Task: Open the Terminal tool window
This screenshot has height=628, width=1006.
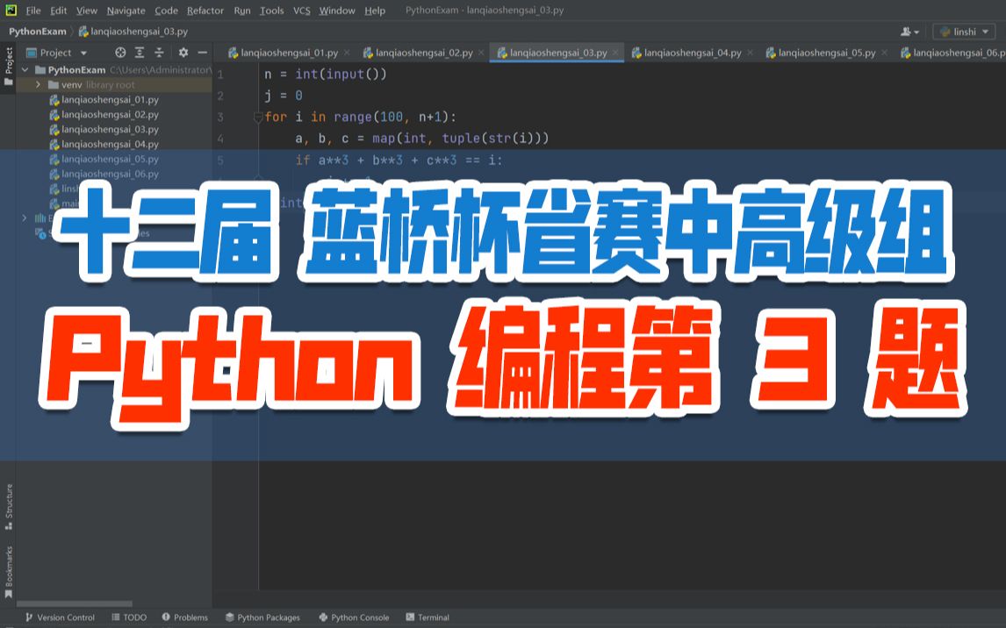Action: [x=428, y=617]
